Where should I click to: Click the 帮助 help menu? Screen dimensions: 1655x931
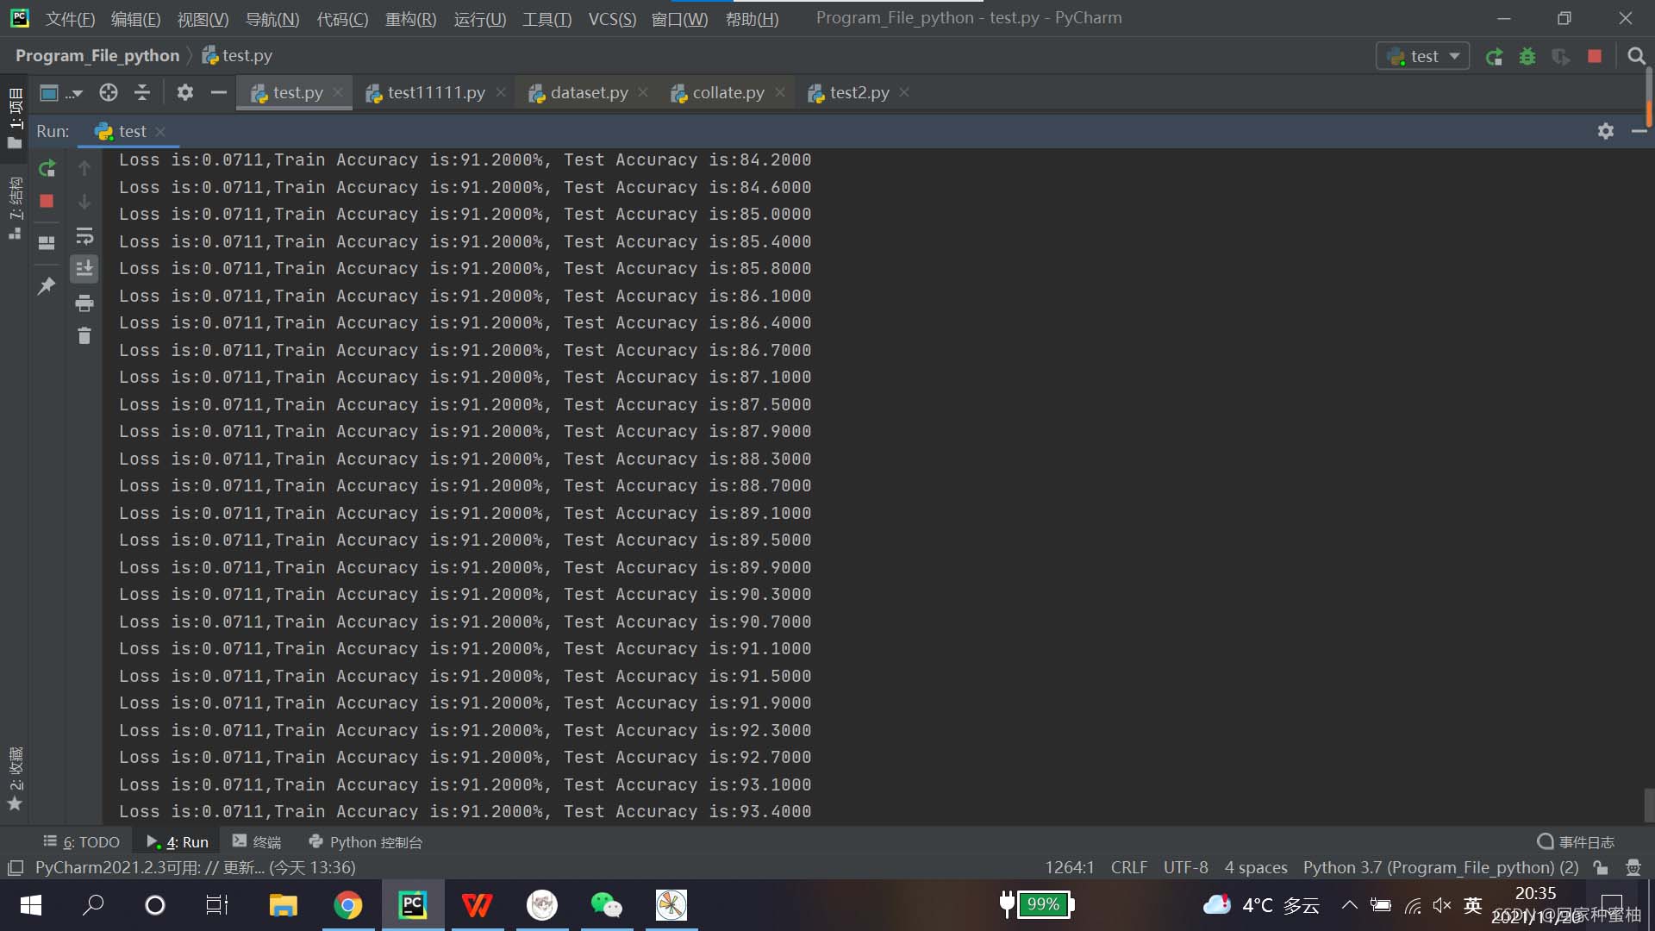tap(753, 18)
